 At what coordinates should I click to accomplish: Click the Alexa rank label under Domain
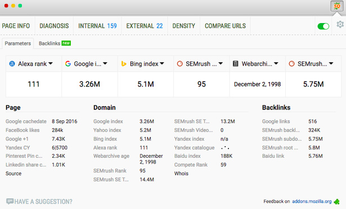coord(105,148)
